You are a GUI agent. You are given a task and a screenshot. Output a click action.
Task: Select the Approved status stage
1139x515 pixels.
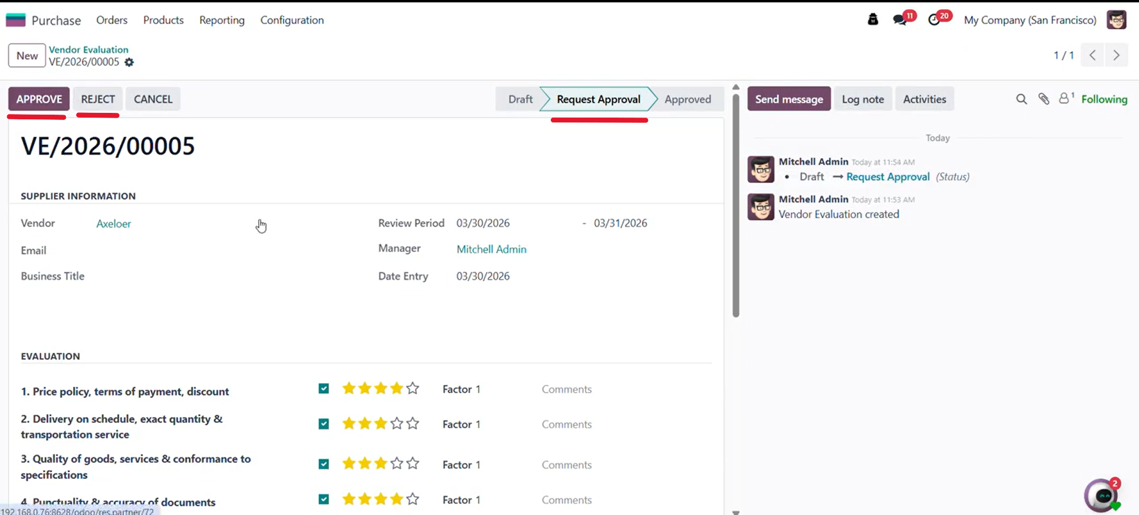point(688,99)
